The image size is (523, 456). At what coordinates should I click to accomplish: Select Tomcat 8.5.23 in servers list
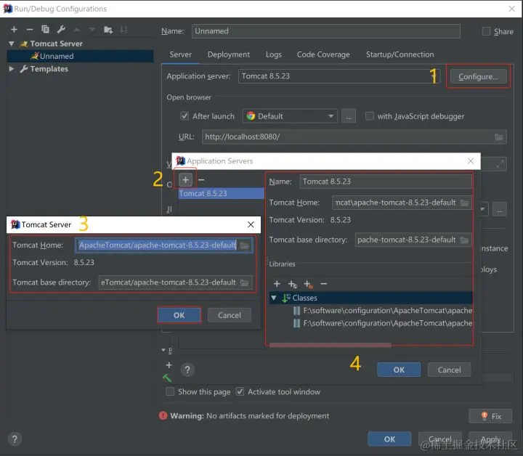click(x=221, y=193)
